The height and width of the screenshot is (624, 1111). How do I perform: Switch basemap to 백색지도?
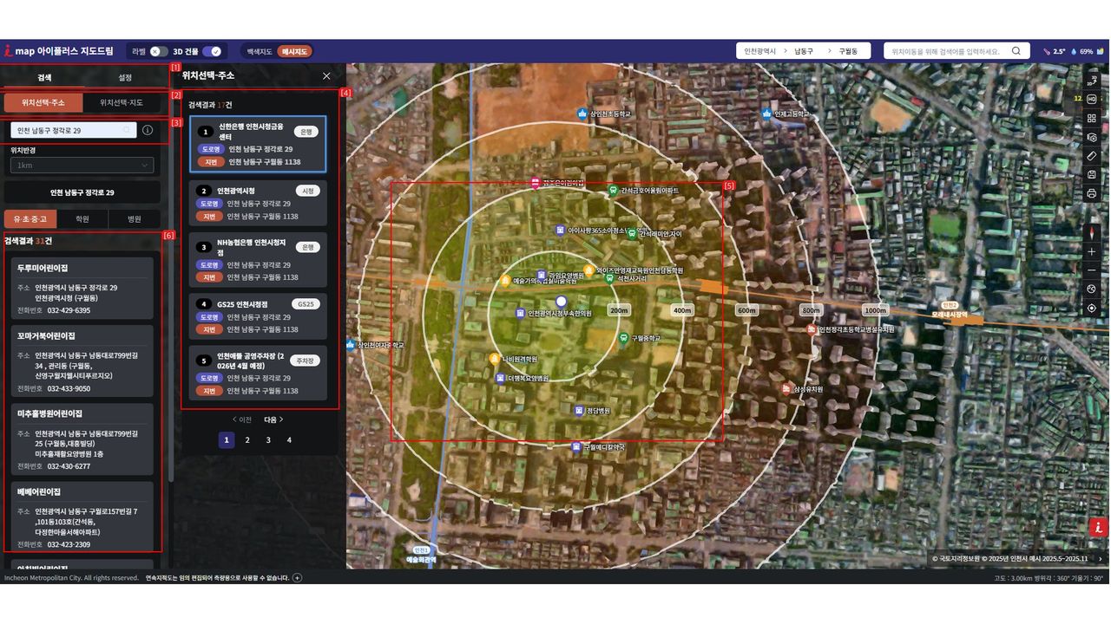[x=259, y=52]
